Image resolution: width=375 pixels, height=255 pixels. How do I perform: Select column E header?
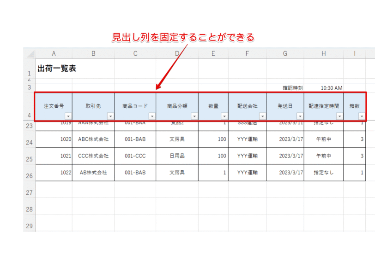(213, 53)
